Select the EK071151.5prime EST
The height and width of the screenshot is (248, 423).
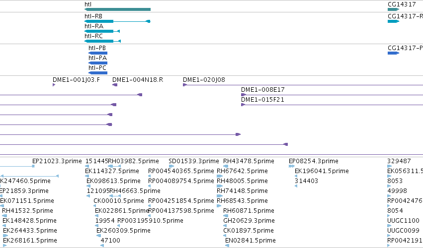pyautogui.click(x=2, y=206)
